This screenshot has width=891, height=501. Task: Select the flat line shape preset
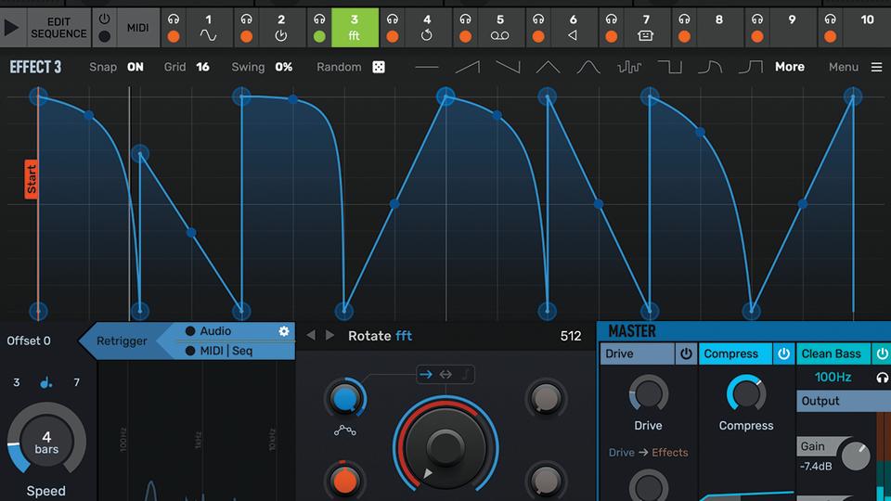tap(426, 68)
